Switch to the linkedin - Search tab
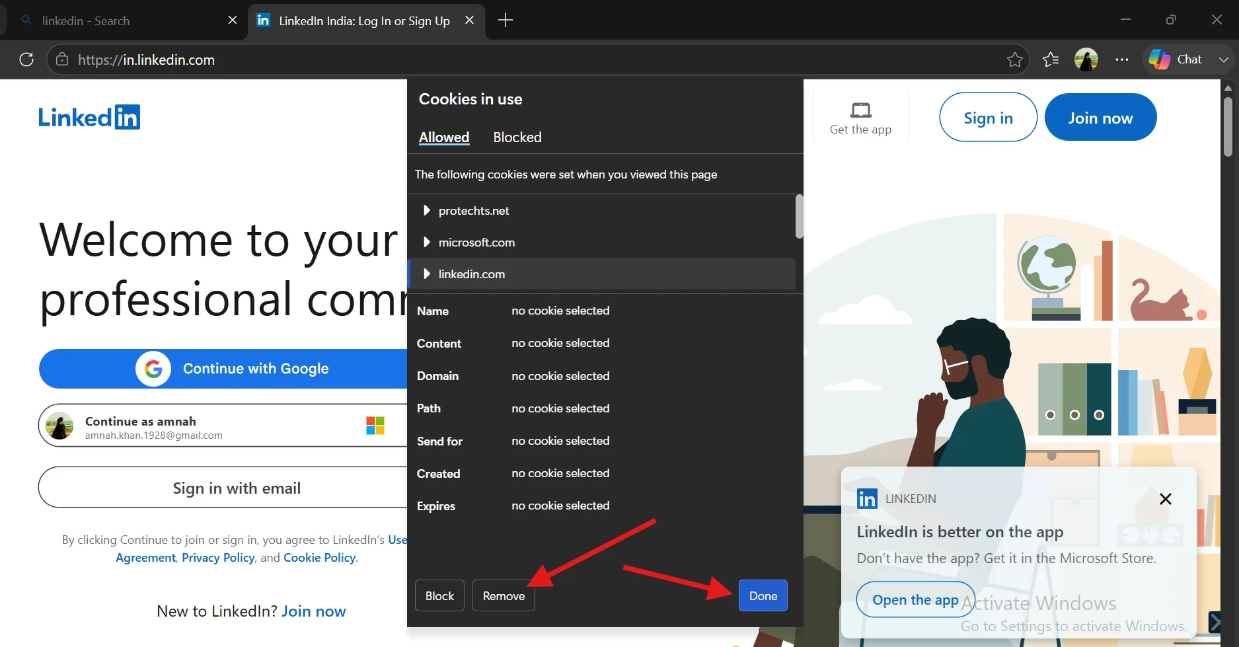 click(125, 20)
